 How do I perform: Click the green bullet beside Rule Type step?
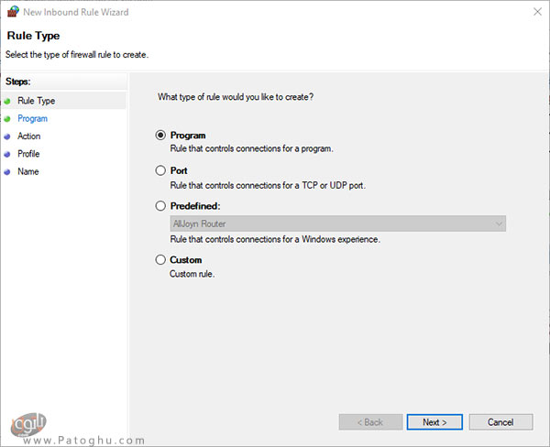7,102
